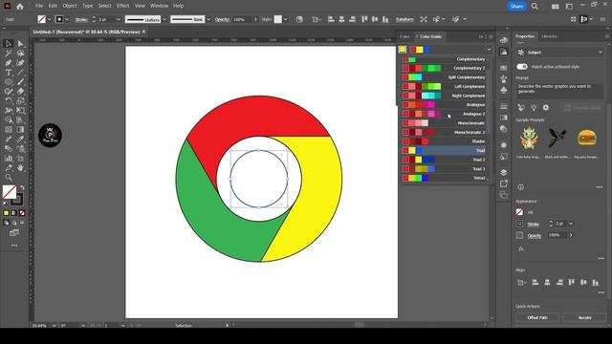Click the Appearance Fill none swatch
612x344 pixels.
click(x=519, y=212)
